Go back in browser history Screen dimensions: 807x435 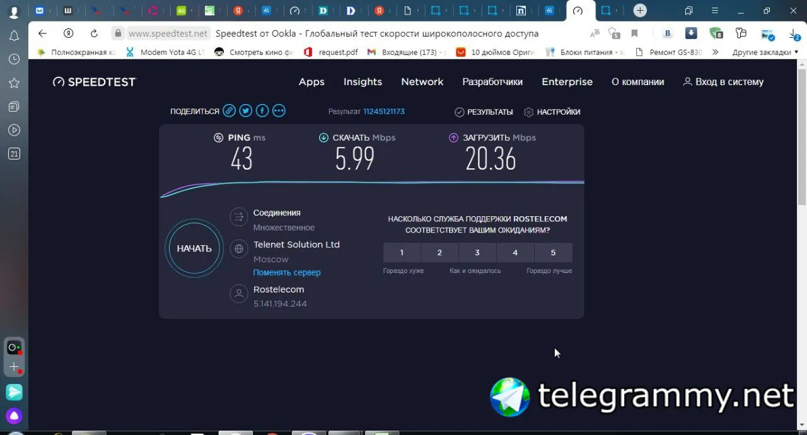tap(42, 33)
